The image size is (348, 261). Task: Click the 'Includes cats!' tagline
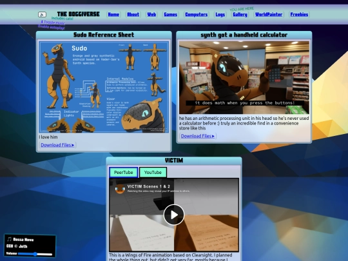pos(63,19)
